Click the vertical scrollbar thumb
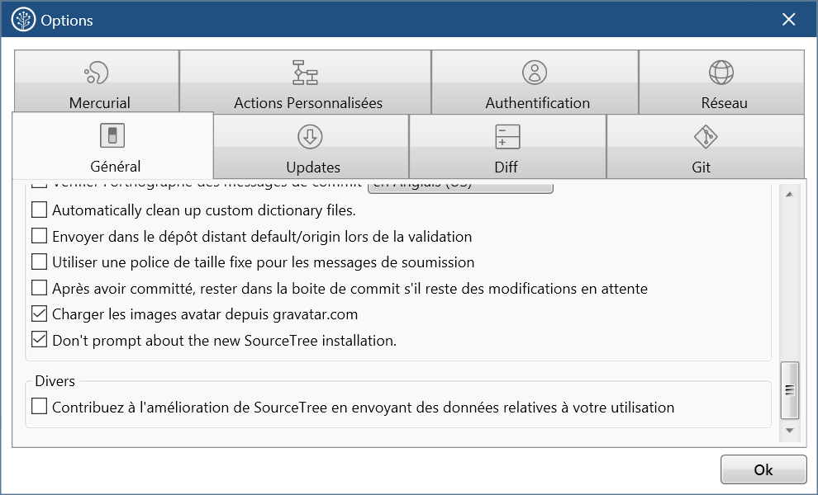Screen dimensions: 818x495 [x=789, y=390]
